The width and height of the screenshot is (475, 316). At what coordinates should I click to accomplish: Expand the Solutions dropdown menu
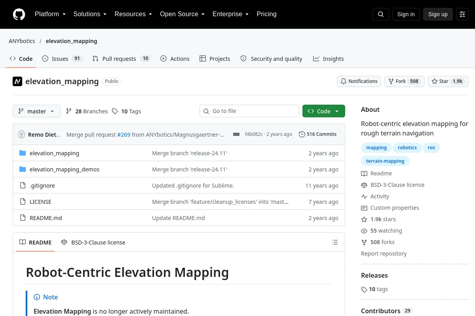(x=90, y=14)
